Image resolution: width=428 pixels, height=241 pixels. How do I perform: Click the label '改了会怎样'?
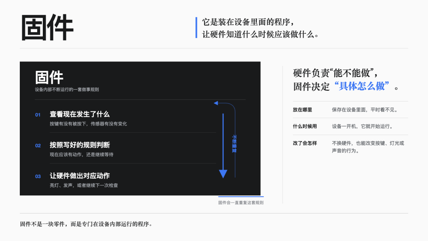pos(305,143)
